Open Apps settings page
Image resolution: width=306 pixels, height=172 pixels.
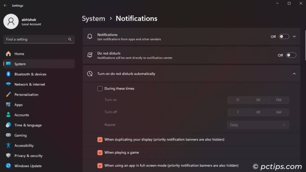[x=39, y=105]
